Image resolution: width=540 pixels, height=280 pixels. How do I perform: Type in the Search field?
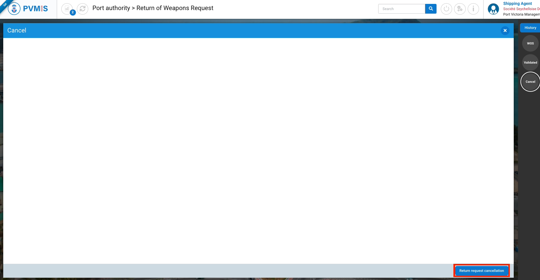(402, 9)
